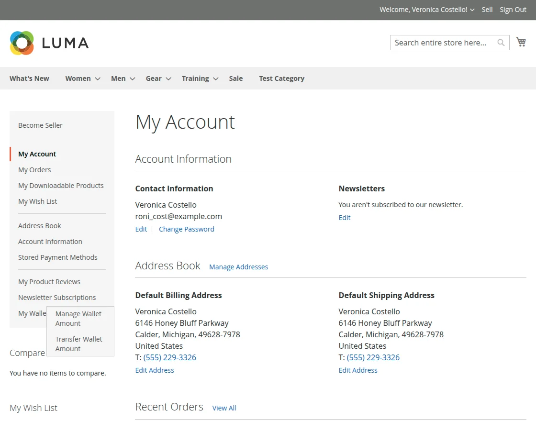
Task: Select Manage Wallet Amount from the submenu
Action: coord(78,319)
